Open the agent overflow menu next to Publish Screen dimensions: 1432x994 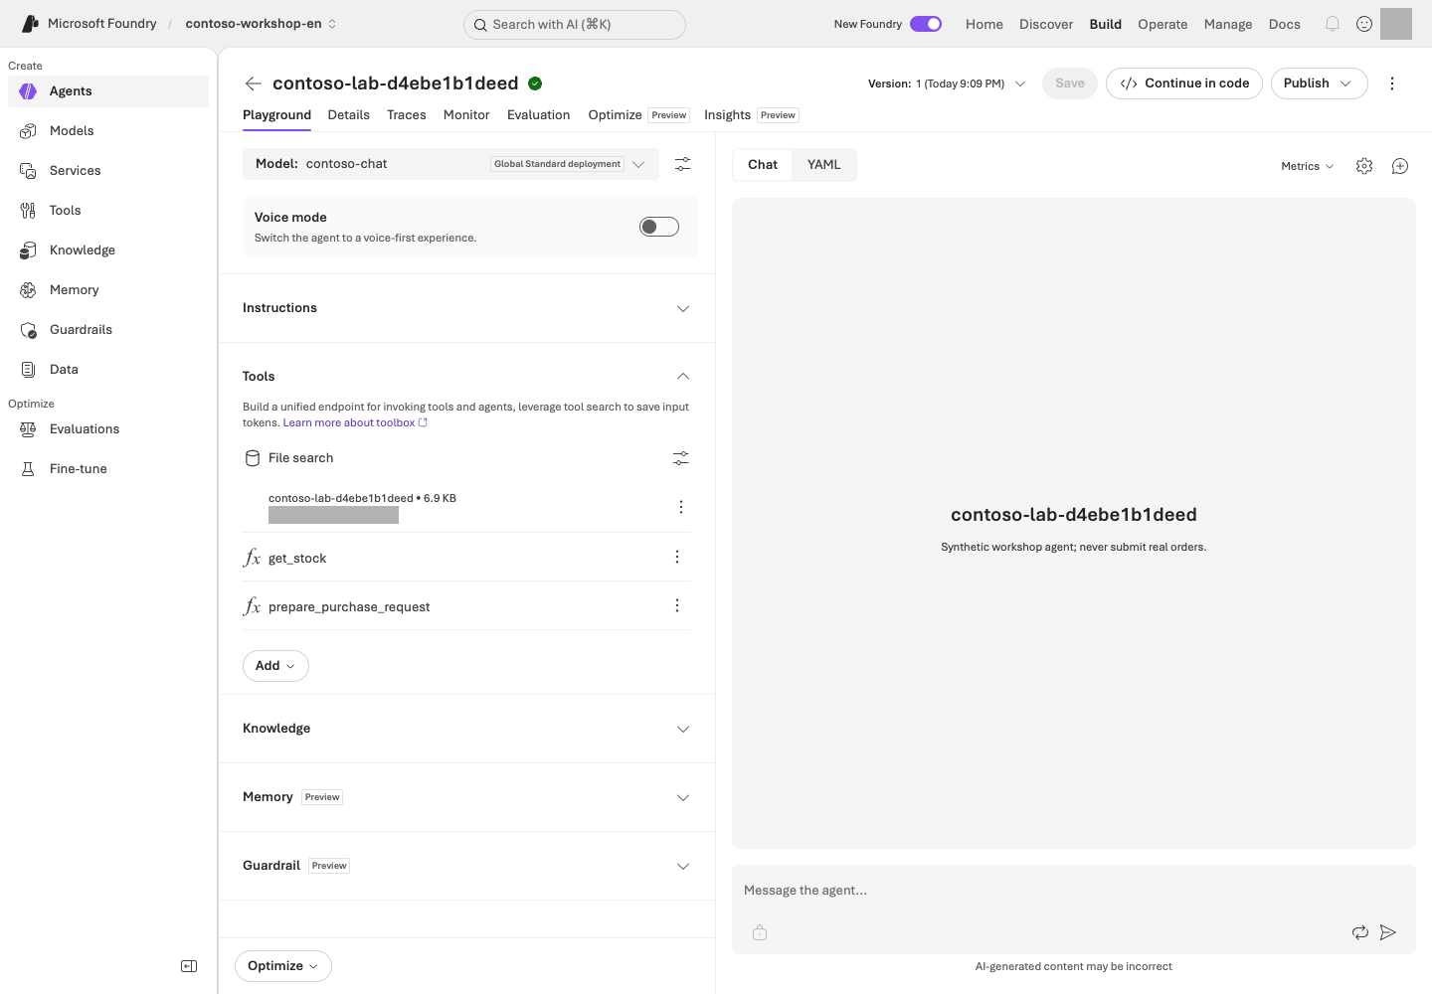[1392, 83]
